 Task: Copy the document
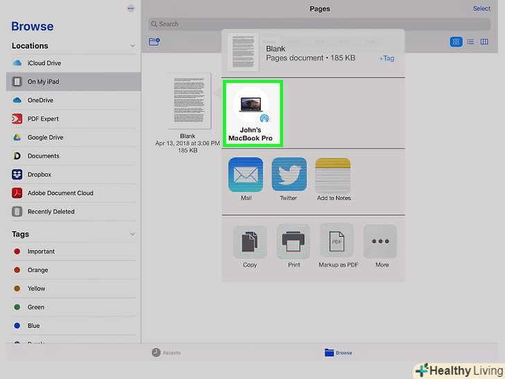click(x=250, y=246)
